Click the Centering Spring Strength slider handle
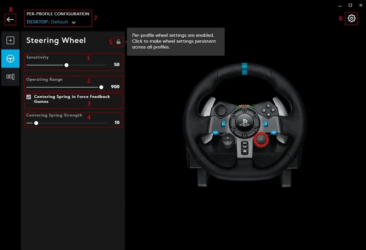The height and width of the screenshot is (250, 366). click(36, 123)
